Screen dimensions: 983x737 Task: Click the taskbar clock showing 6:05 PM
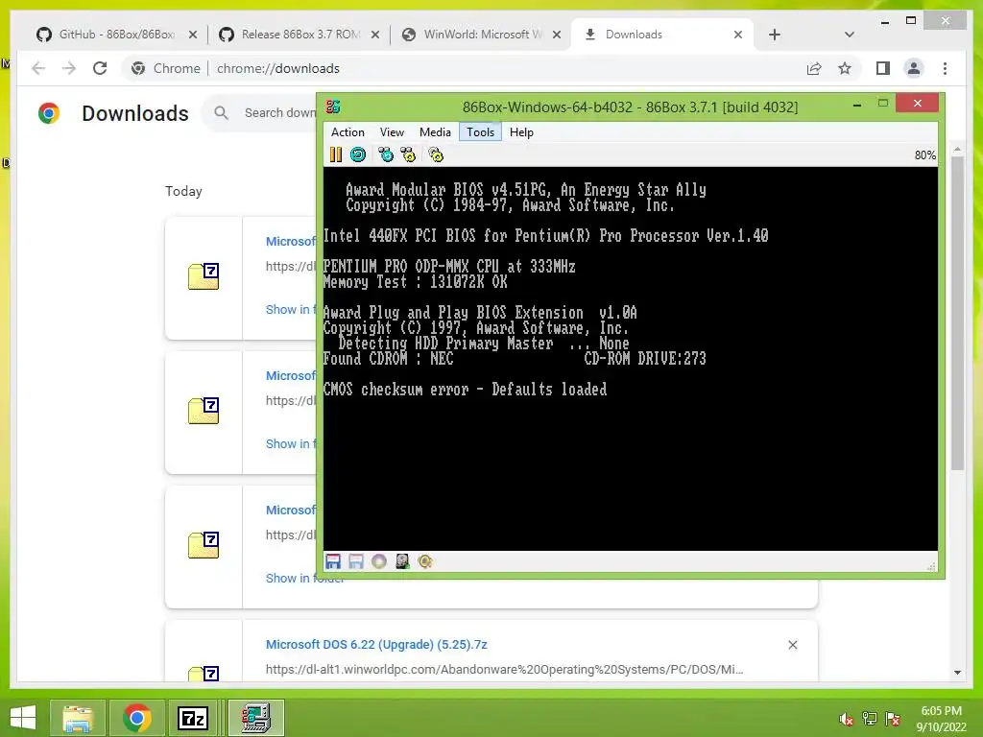click(941, 719)
